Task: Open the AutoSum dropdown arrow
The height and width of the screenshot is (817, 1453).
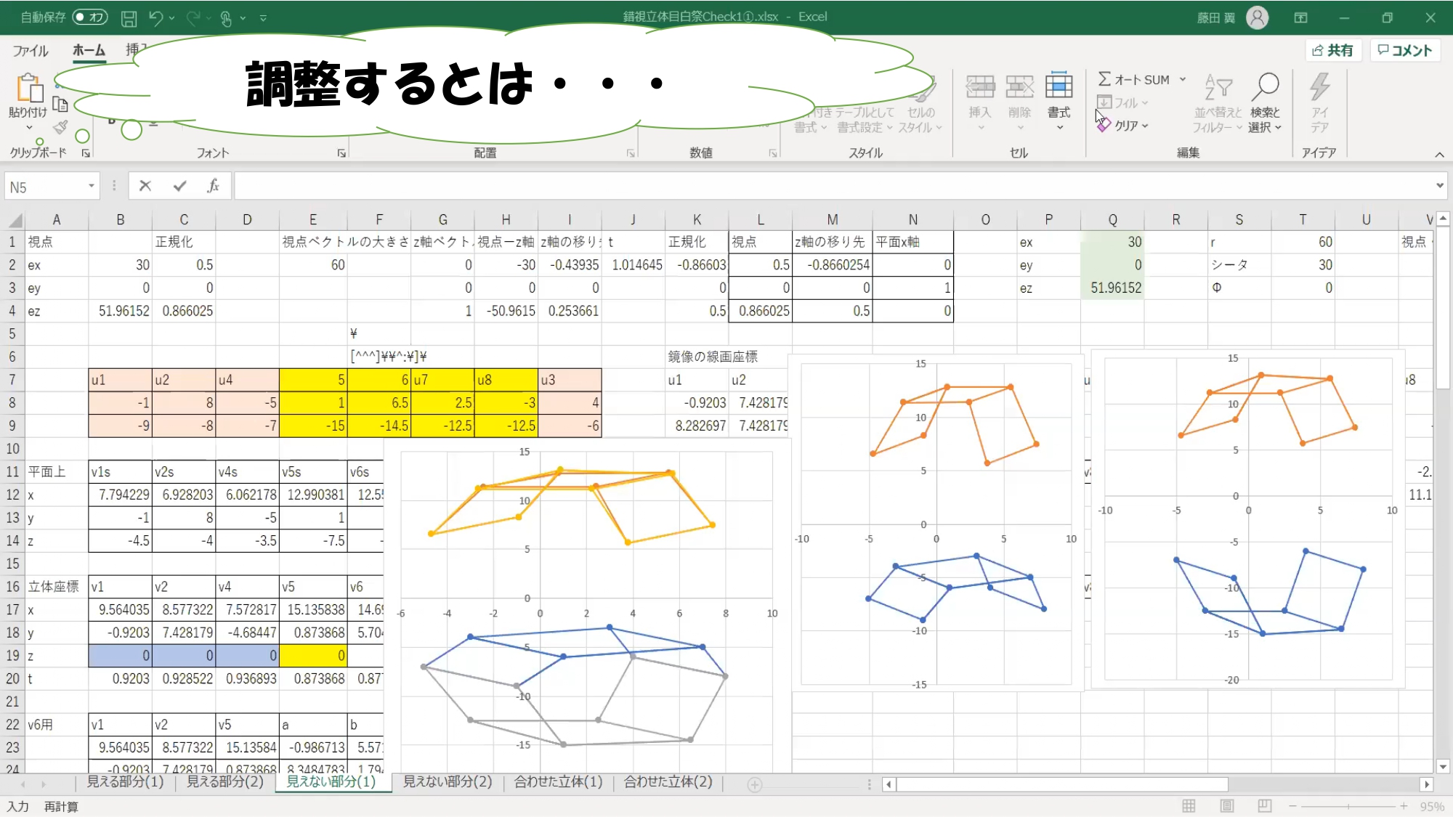Action: (1183, 79)
